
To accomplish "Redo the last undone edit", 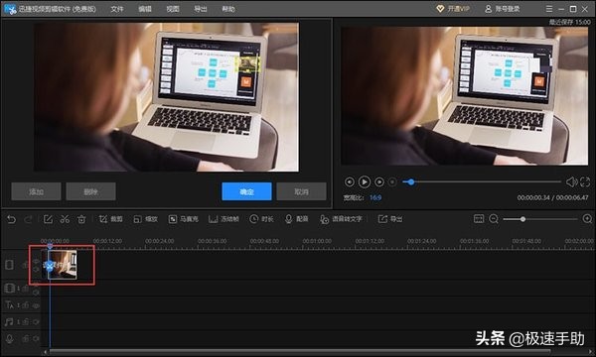I will click(x=28, y=219).
